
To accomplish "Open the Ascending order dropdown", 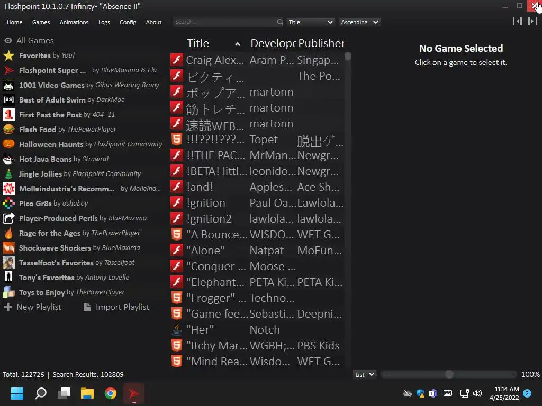I will 359,22.
